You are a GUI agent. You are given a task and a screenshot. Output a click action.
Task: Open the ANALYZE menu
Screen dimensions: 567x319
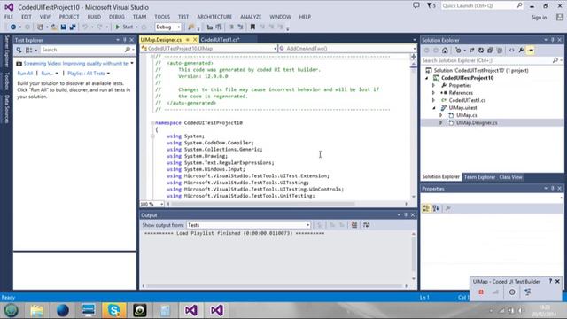[251, 17]
